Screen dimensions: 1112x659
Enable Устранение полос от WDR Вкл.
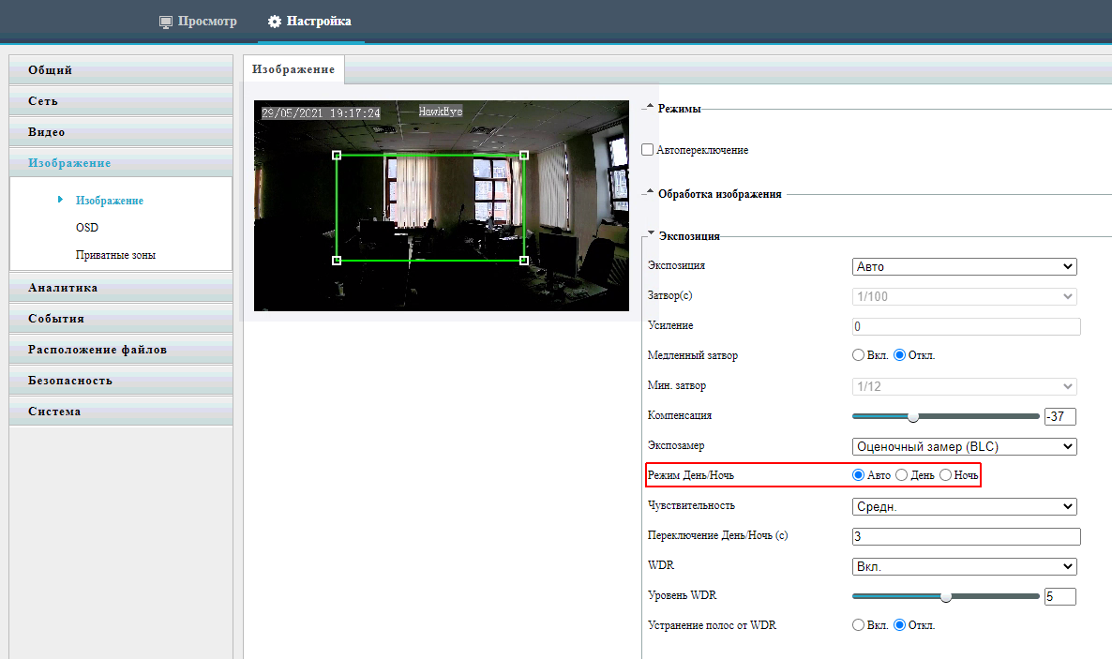(858, 625)
